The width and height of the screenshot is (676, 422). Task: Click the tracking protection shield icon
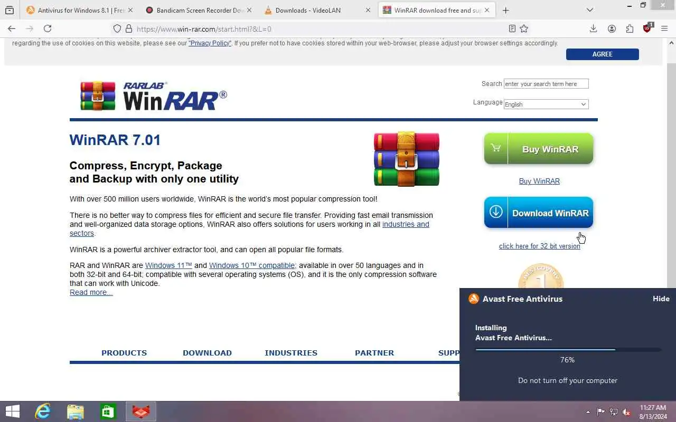pyautogui.click(x=117, y=29)
